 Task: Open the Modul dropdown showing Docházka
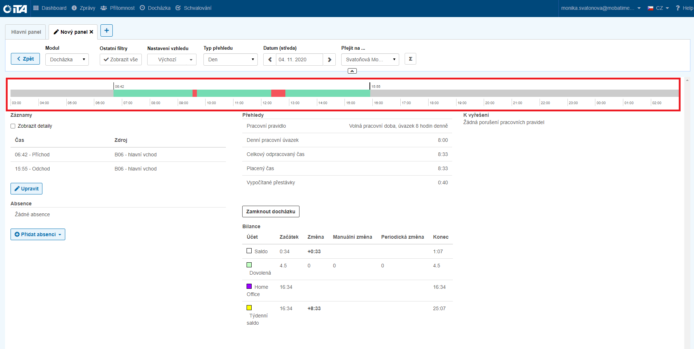pos(67,59)
